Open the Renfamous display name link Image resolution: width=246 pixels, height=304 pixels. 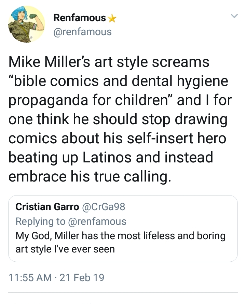point(80,18)
